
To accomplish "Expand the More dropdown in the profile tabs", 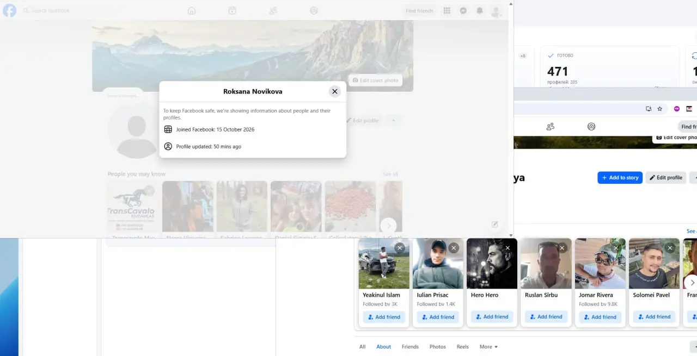I will [488, 347].
